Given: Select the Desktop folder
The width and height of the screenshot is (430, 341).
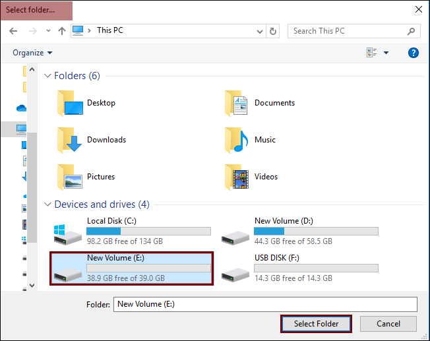Looking at the screenshot, I should 86,103.
